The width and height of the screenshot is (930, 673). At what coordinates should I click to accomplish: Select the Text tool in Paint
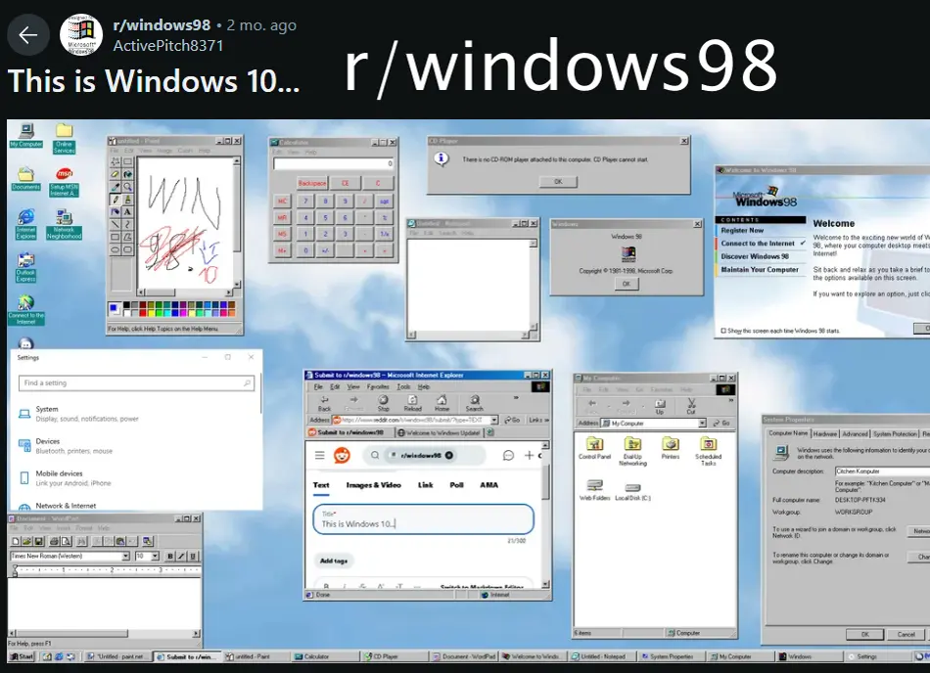[128, 211]
